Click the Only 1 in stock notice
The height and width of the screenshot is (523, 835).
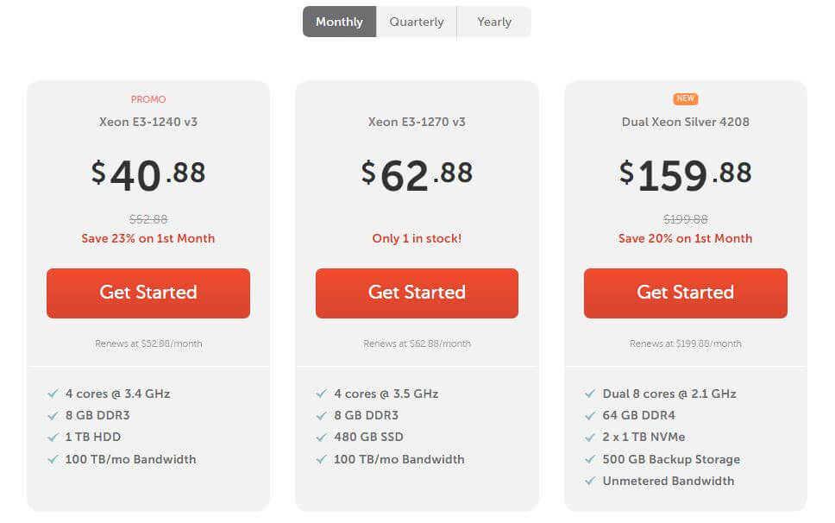417,238
